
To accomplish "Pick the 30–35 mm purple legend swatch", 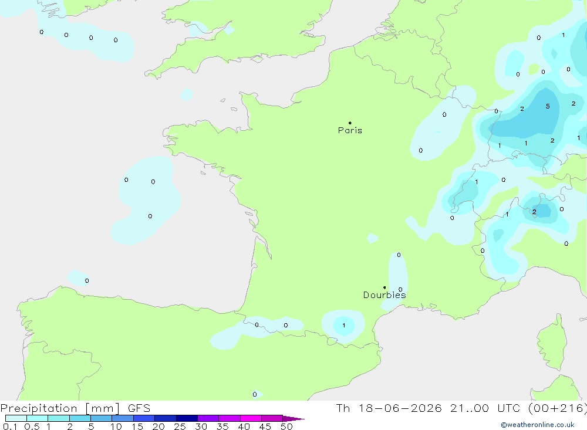I will [x=208, y=418].
